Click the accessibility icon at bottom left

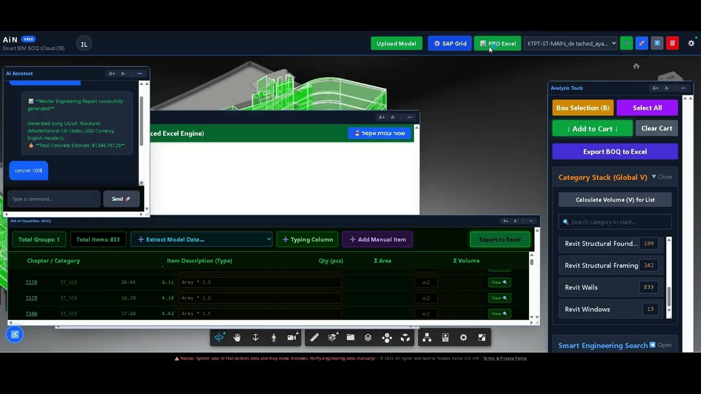coord(15,334)
